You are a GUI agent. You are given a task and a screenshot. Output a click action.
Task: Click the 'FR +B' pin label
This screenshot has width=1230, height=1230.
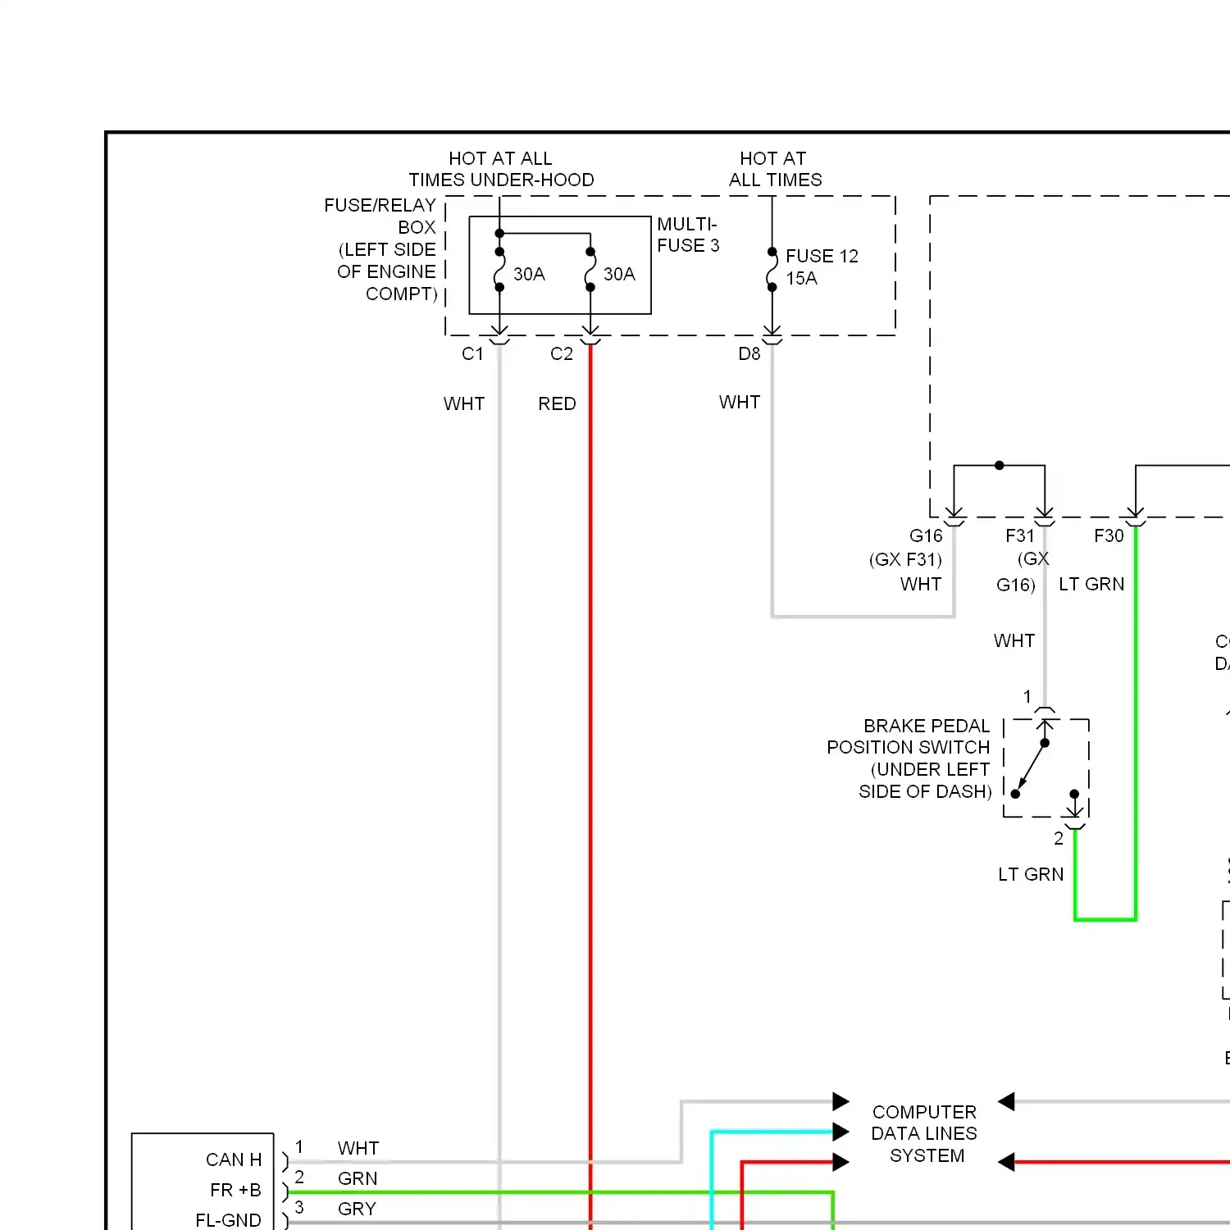click(235, 1191)
